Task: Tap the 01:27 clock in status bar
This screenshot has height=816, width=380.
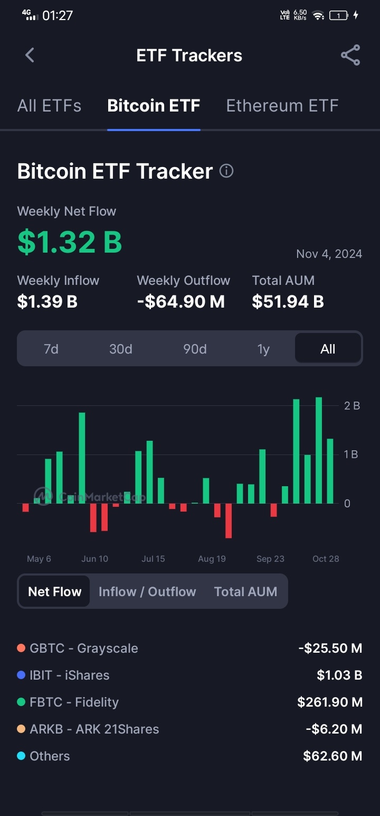Action: click(58, 15)
